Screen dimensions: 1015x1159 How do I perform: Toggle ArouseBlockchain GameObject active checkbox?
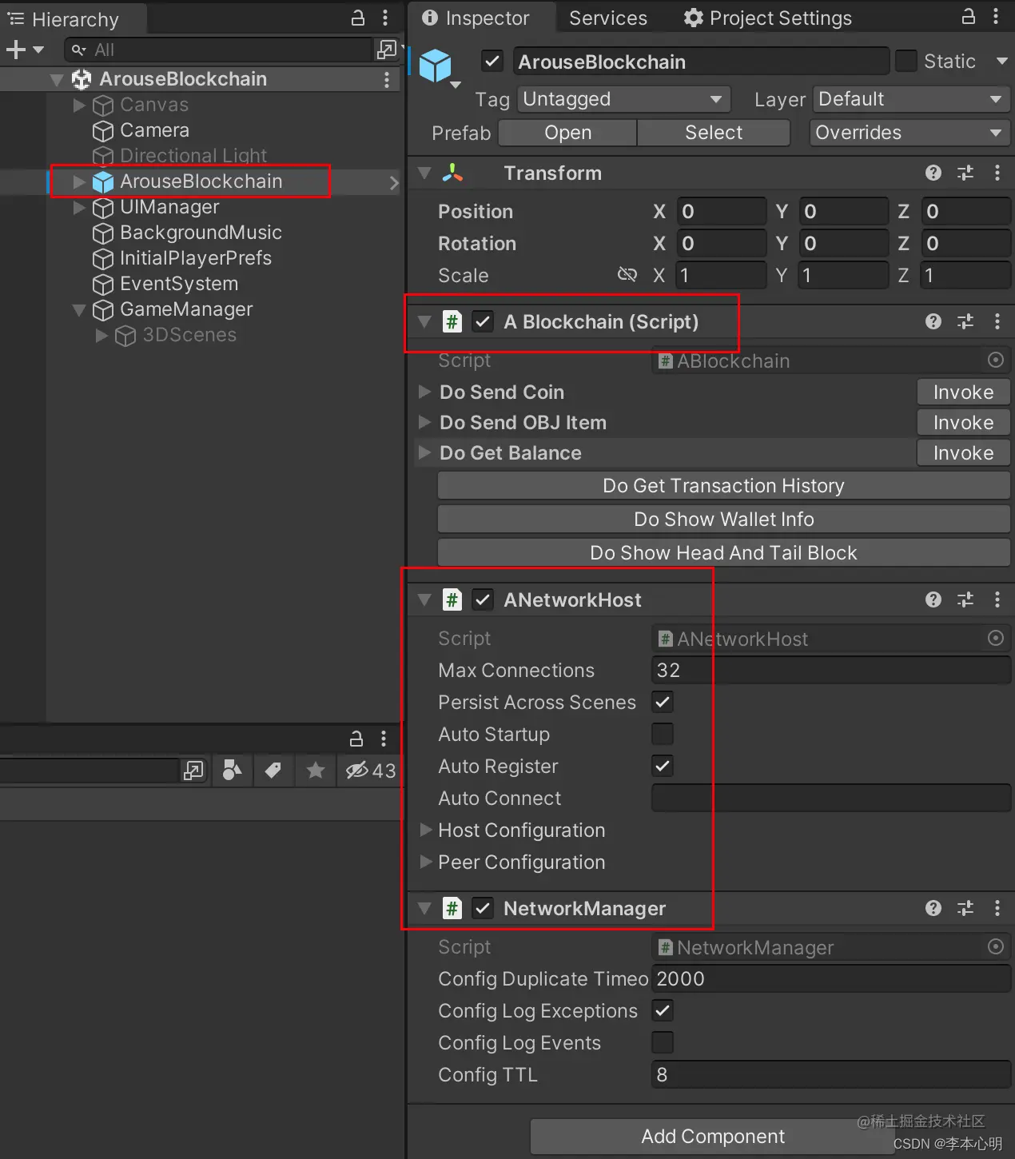(492, 62)
